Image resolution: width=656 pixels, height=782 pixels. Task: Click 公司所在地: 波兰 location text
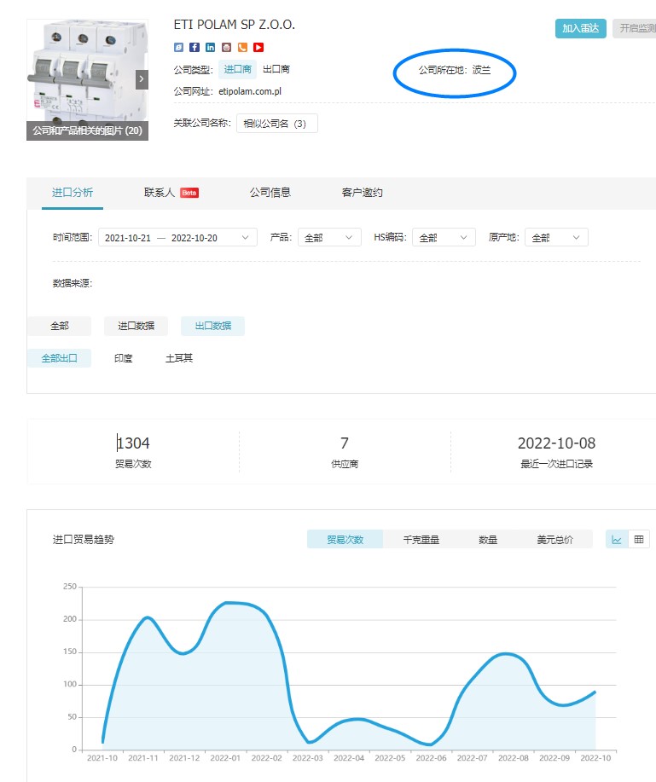[455, 70]
